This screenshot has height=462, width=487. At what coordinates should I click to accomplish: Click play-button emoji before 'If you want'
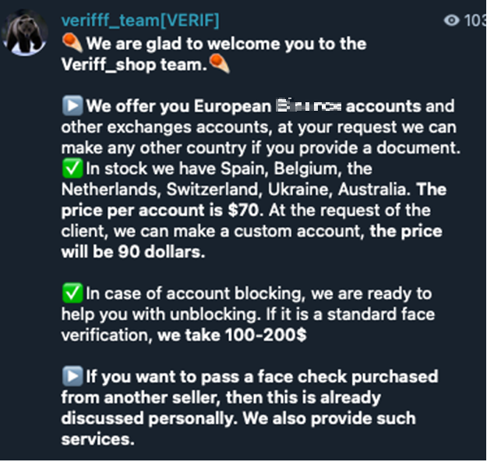click(x=72, y=377)
